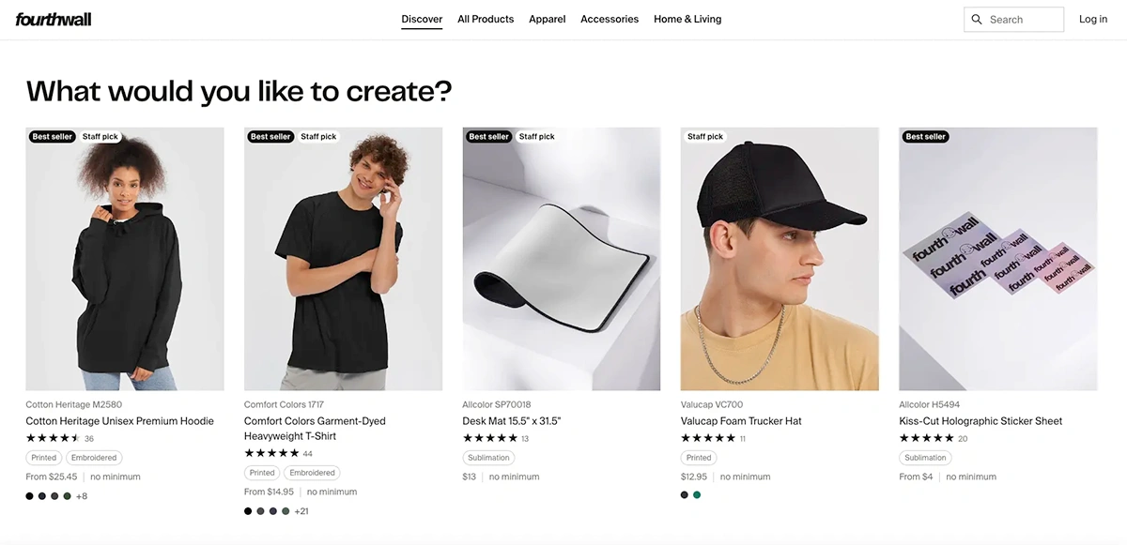Click the hoodie's star rating

click(x=53, y=438)
